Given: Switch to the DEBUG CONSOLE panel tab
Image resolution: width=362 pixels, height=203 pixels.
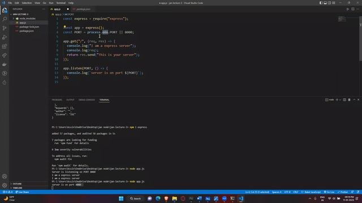Looking at the screenshot, I should point(87,100).
